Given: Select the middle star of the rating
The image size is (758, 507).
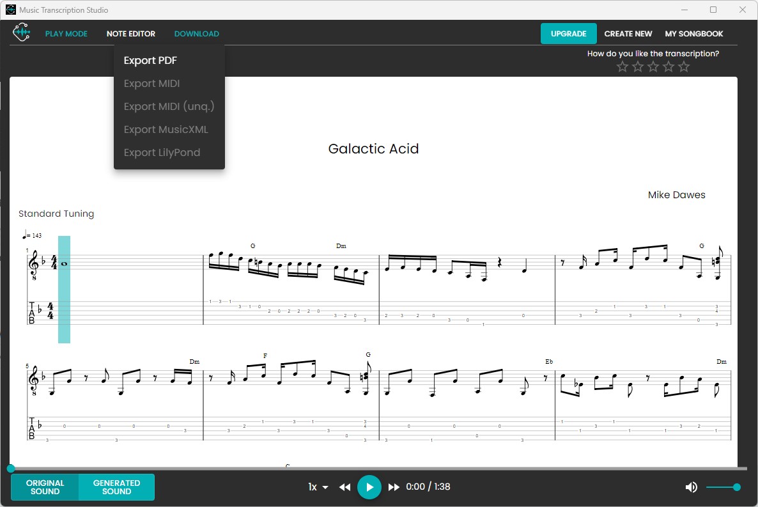Looking at the screenshot, I should click(653, 66).
